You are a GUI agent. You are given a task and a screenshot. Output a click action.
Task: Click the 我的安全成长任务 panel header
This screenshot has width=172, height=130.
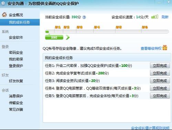(107, 58)
